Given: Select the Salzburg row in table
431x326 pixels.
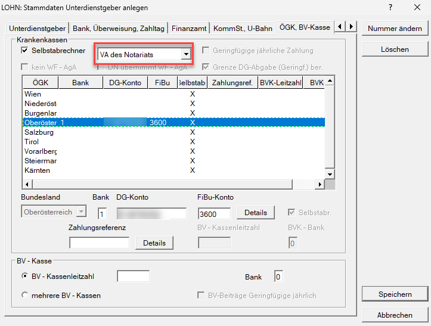Looking at the screenshot, I should [x=41, y=132].
